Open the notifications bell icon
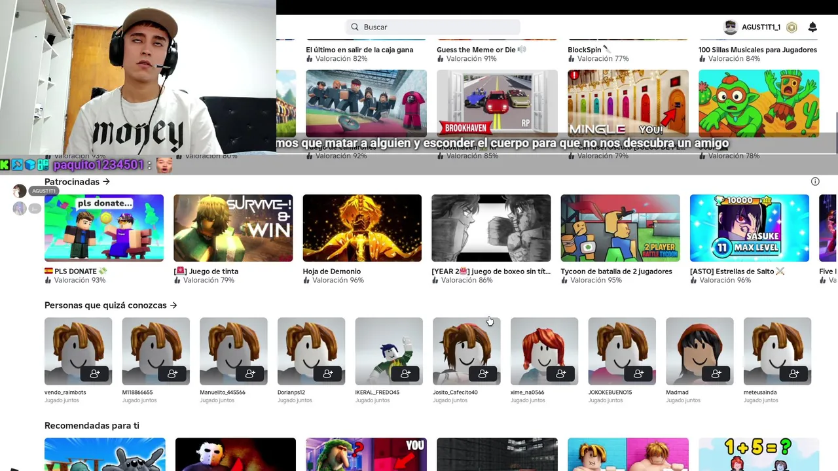The height and width of the screenshot is (471, 838). (812, 27)
